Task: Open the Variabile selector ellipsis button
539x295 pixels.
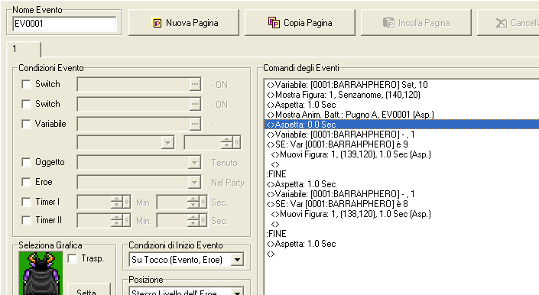Action: (x=195, y=125)
